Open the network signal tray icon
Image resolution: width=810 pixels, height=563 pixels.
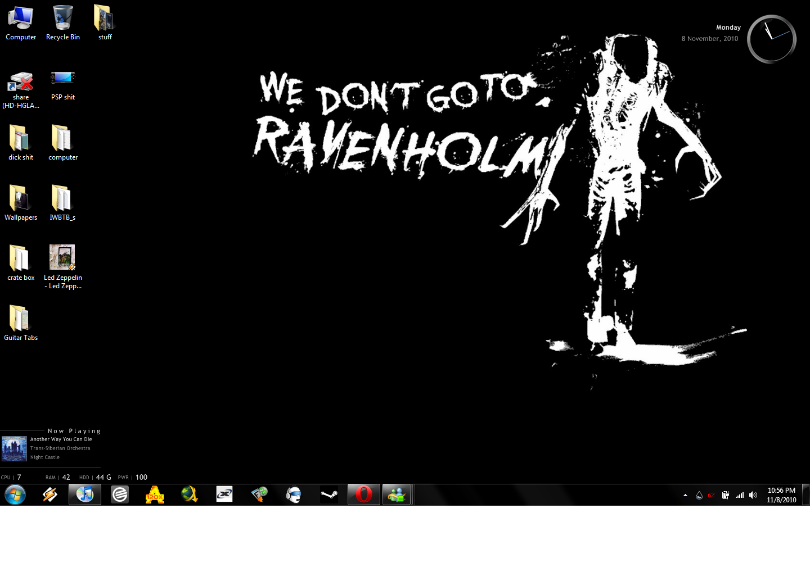pos(740,495)
